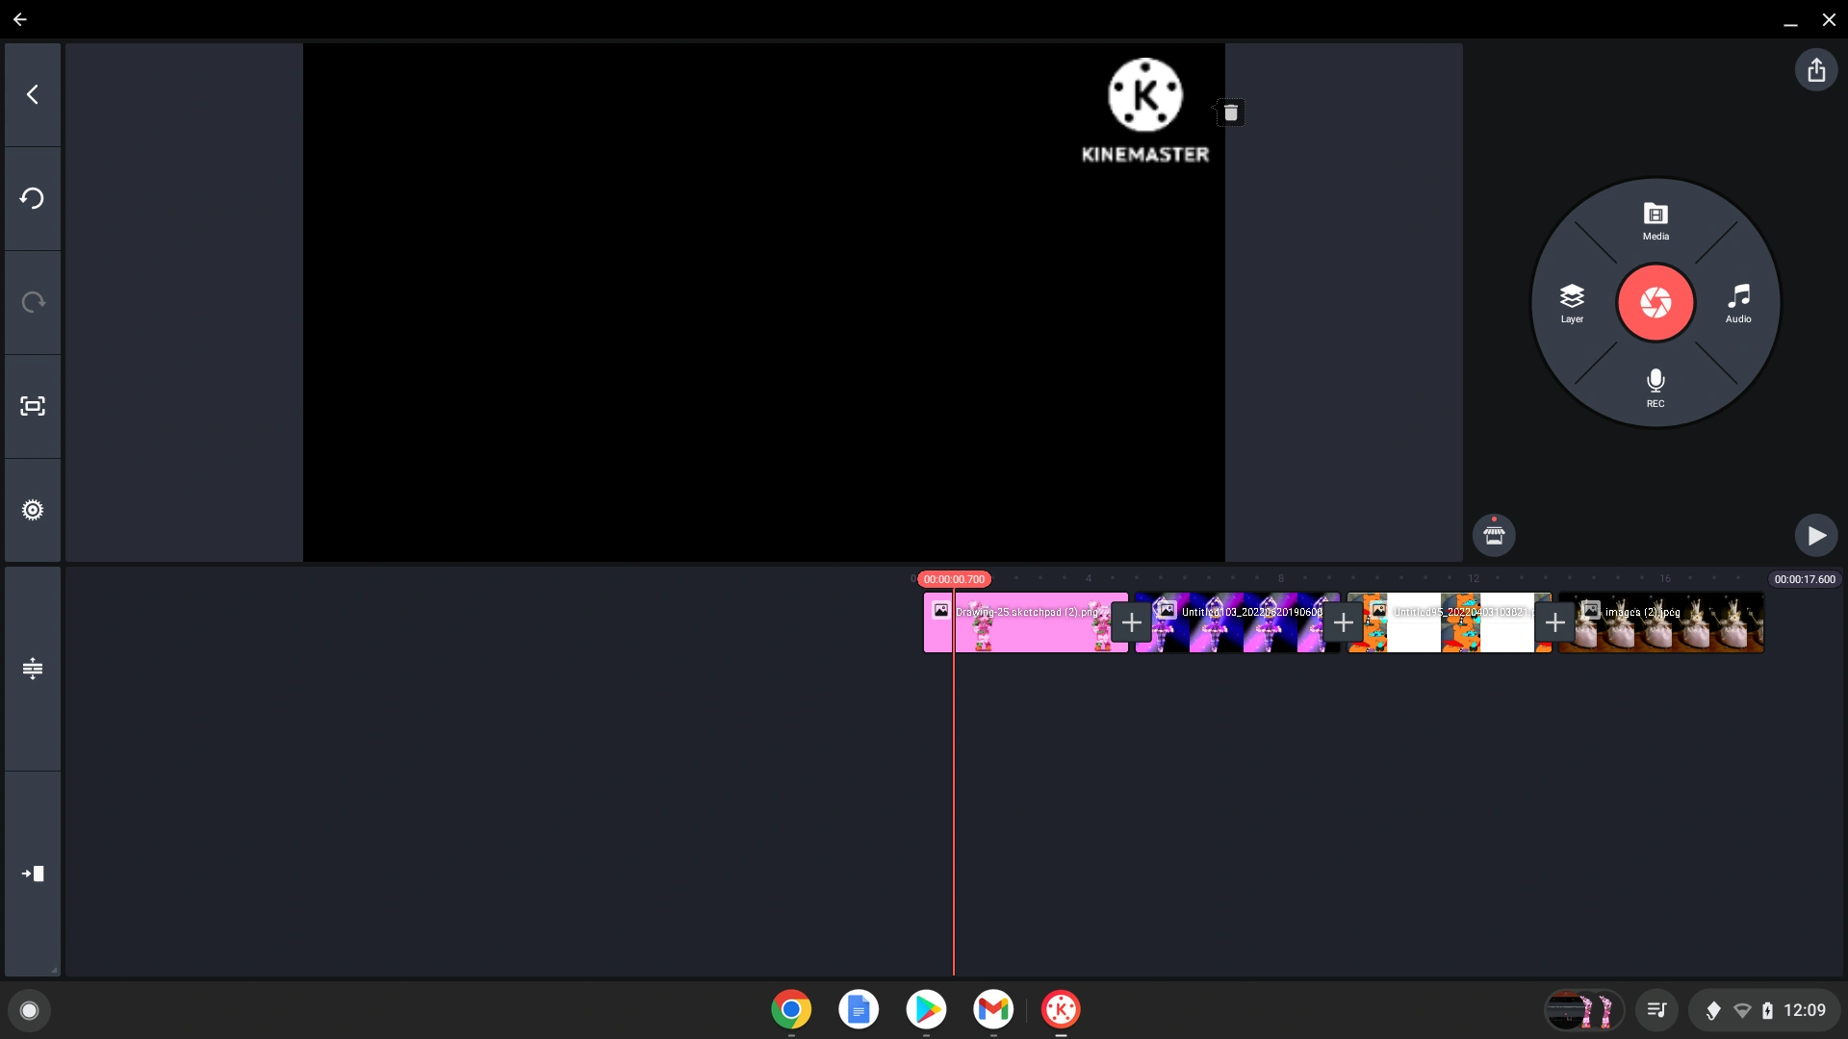
Task: Expand the timeline track view
Action: tap(32, 669)
